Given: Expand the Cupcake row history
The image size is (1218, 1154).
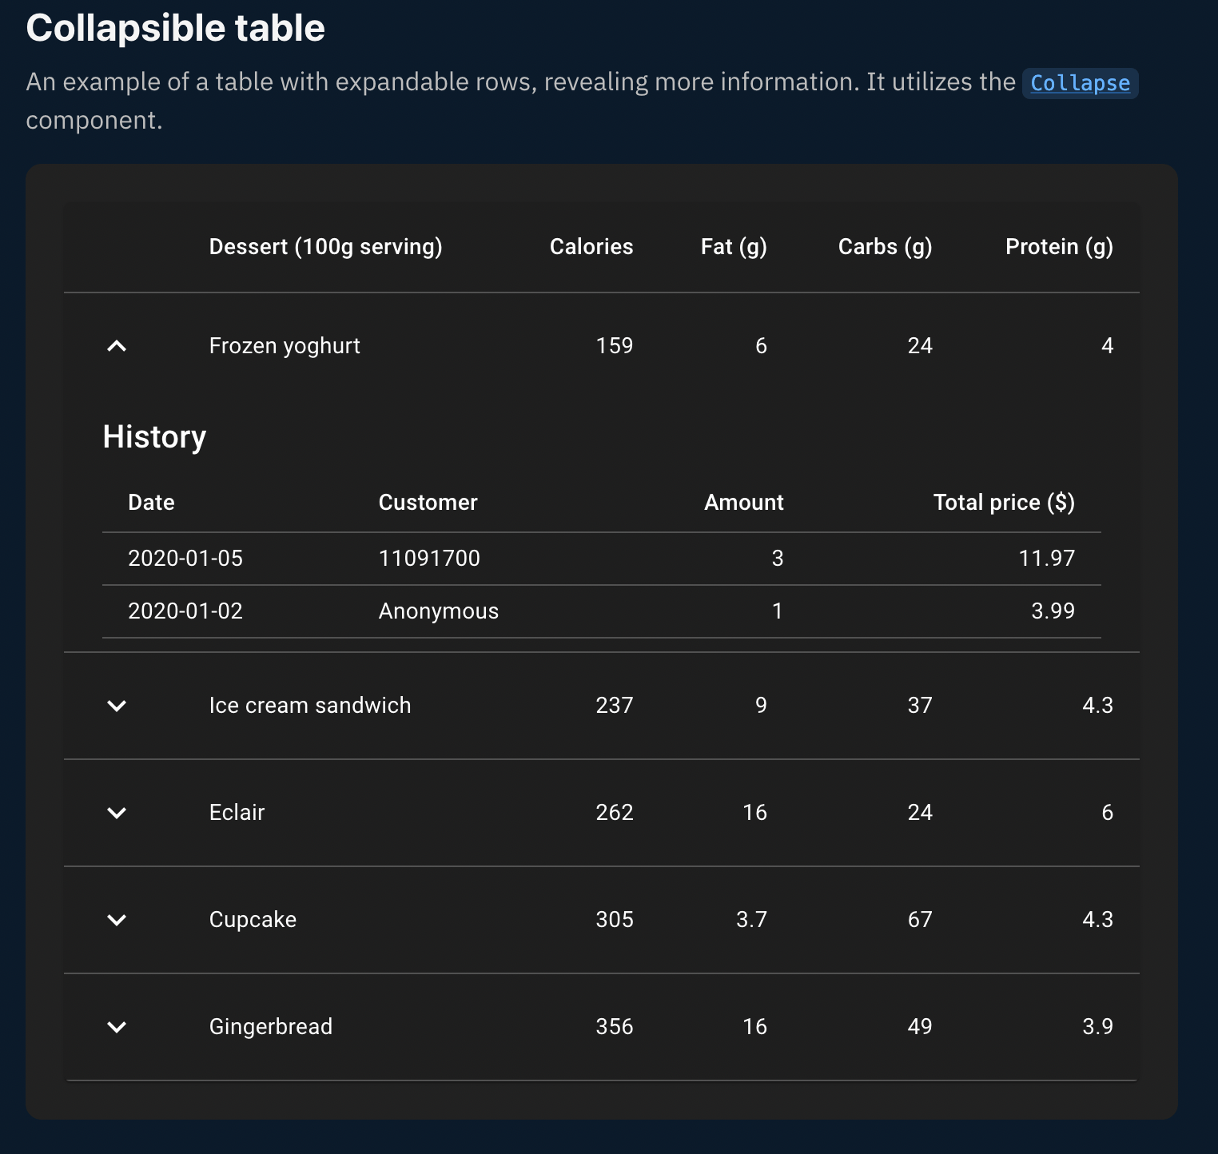Looking at the screenshot, I should click(x=117, y=920).
